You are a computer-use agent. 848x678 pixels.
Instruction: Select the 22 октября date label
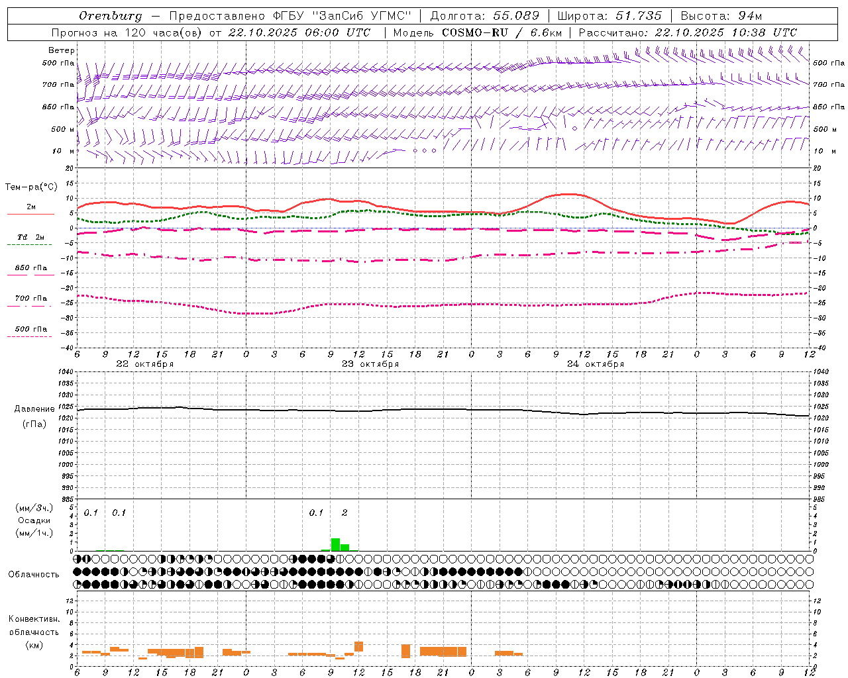[145, 364]
